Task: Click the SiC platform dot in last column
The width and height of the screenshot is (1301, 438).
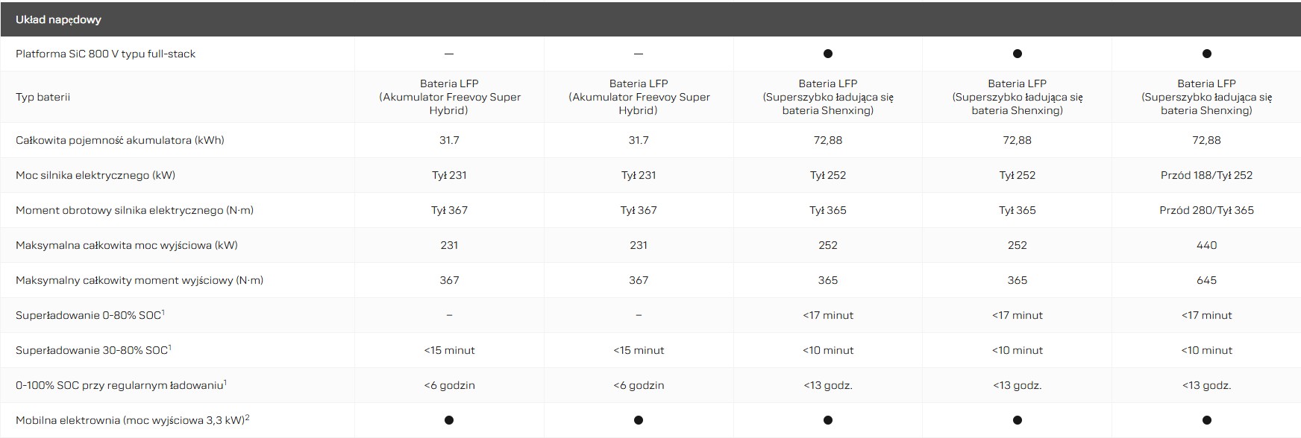Action: [1206, 54]
